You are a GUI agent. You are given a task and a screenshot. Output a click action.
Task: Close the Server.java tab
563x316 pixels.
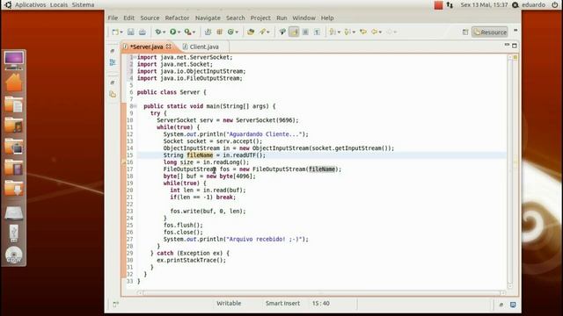[x=168, y=47]
